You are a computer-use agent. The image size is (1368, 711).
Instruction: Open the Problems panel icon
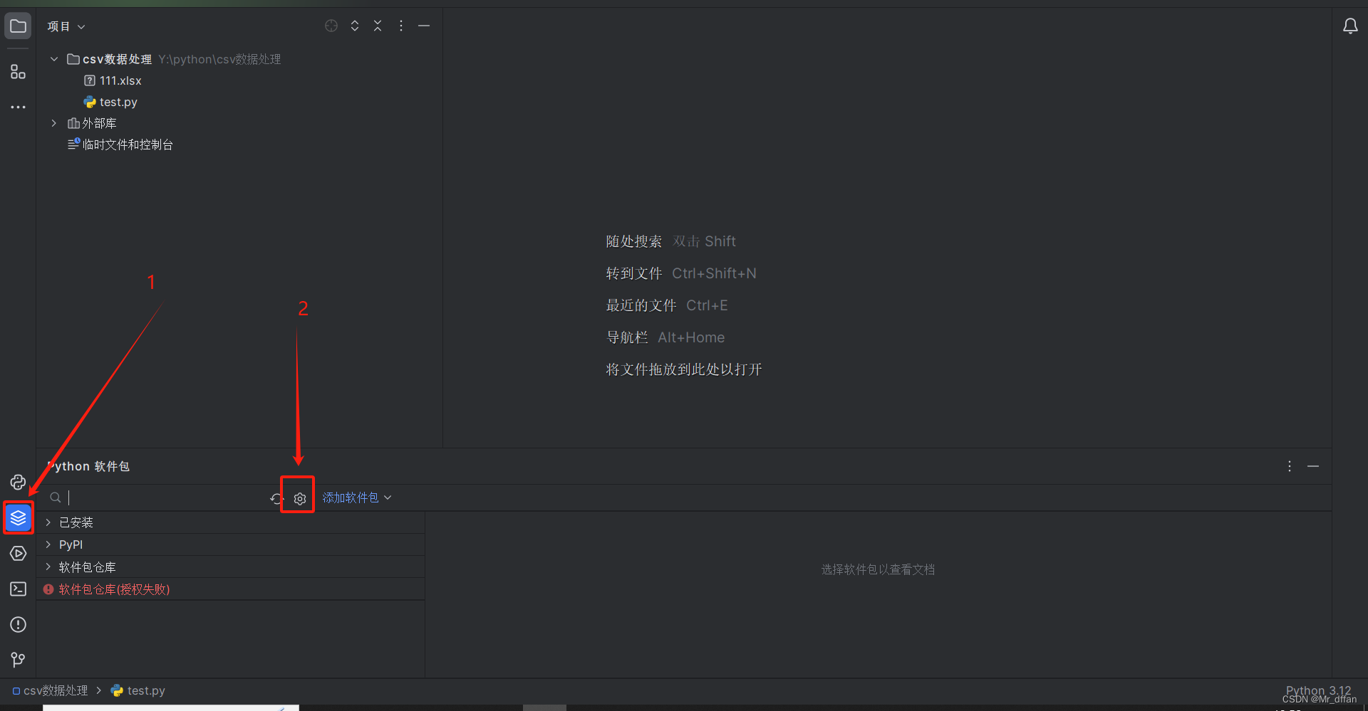click(18, 624)
